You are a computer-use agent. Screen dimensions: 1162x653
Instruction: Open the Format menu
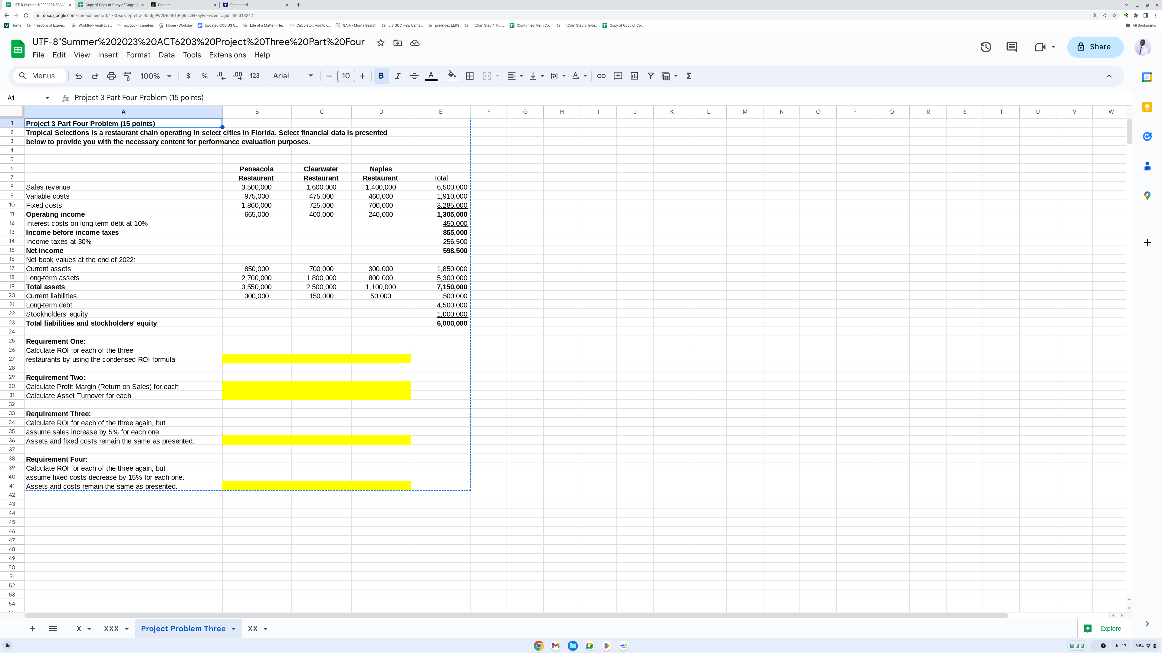pos(138,55)
